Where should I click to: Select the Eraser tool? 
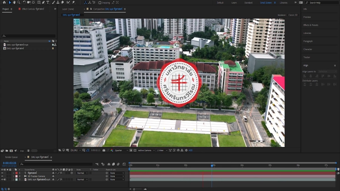click(x=62, y=2)
